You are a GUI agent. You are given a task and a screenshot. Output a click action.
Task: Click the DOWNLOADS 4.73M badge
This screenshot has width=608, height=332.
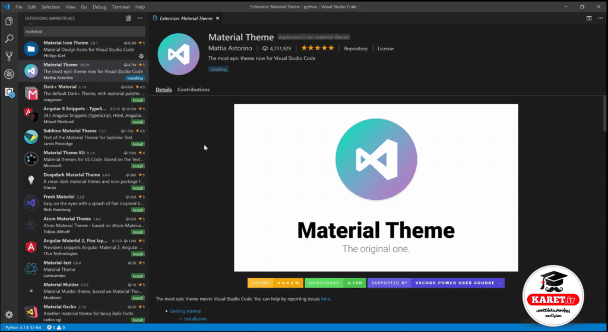(x=335, y=283)
